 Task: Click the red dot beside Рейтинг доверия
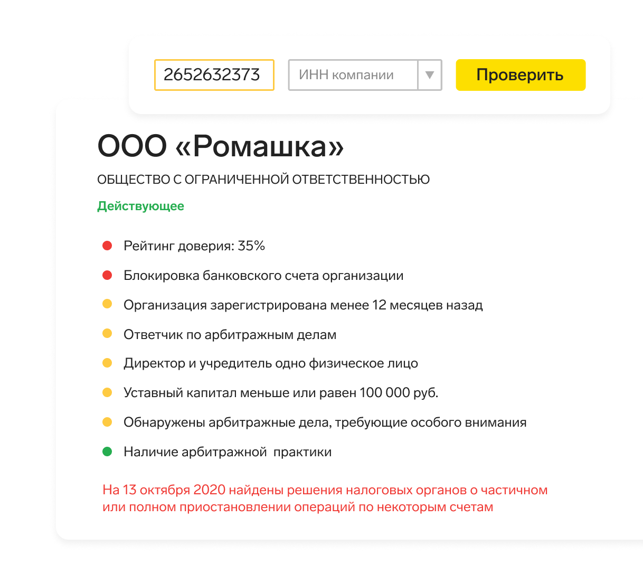pos(107,246)
